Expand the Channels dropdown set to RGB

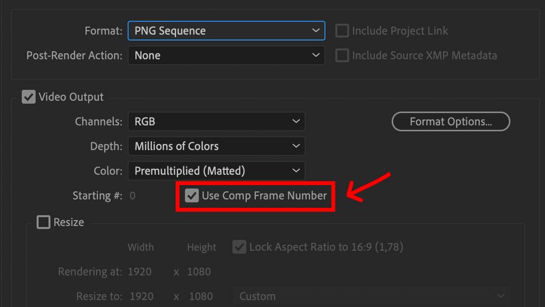pos(216,121)
